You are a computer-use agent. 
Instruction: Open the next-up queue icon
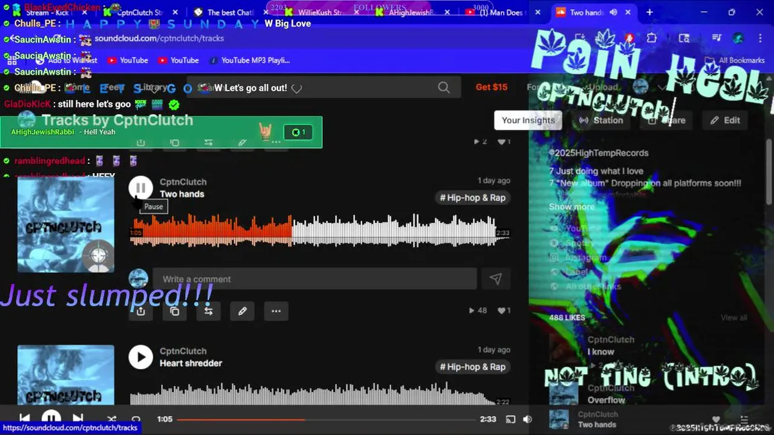[x=744, y=419]
